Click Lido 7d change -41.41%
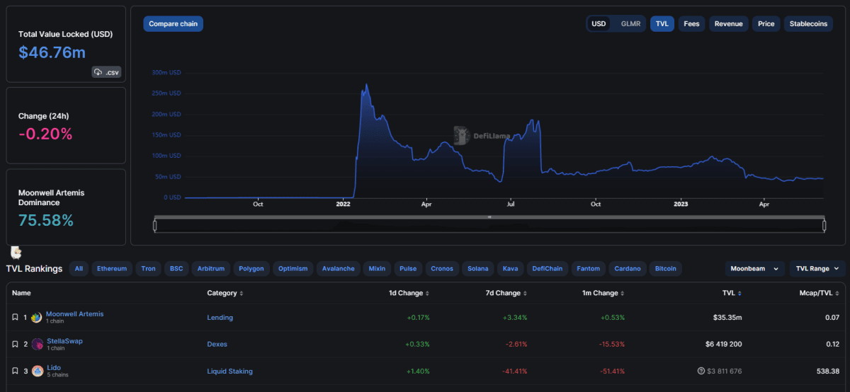Viewport: 850px width, 392px height. (x=514, y=371)
